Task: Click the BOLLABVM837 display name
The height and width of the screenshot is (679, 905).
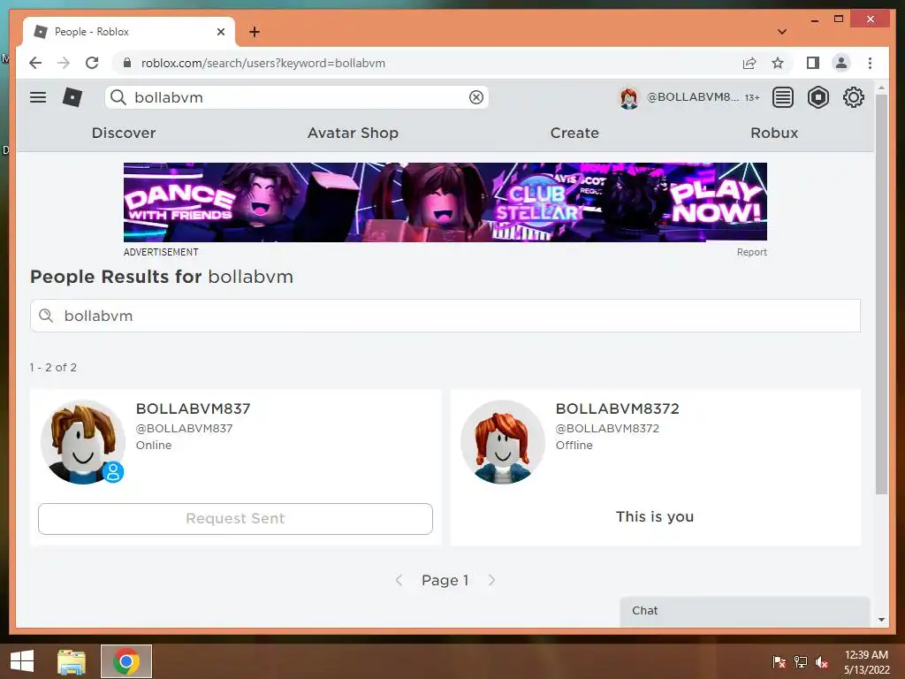Action: tap(193, 408)
